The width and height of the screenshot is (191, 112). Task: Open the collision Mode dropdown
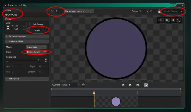pos(37,47)
